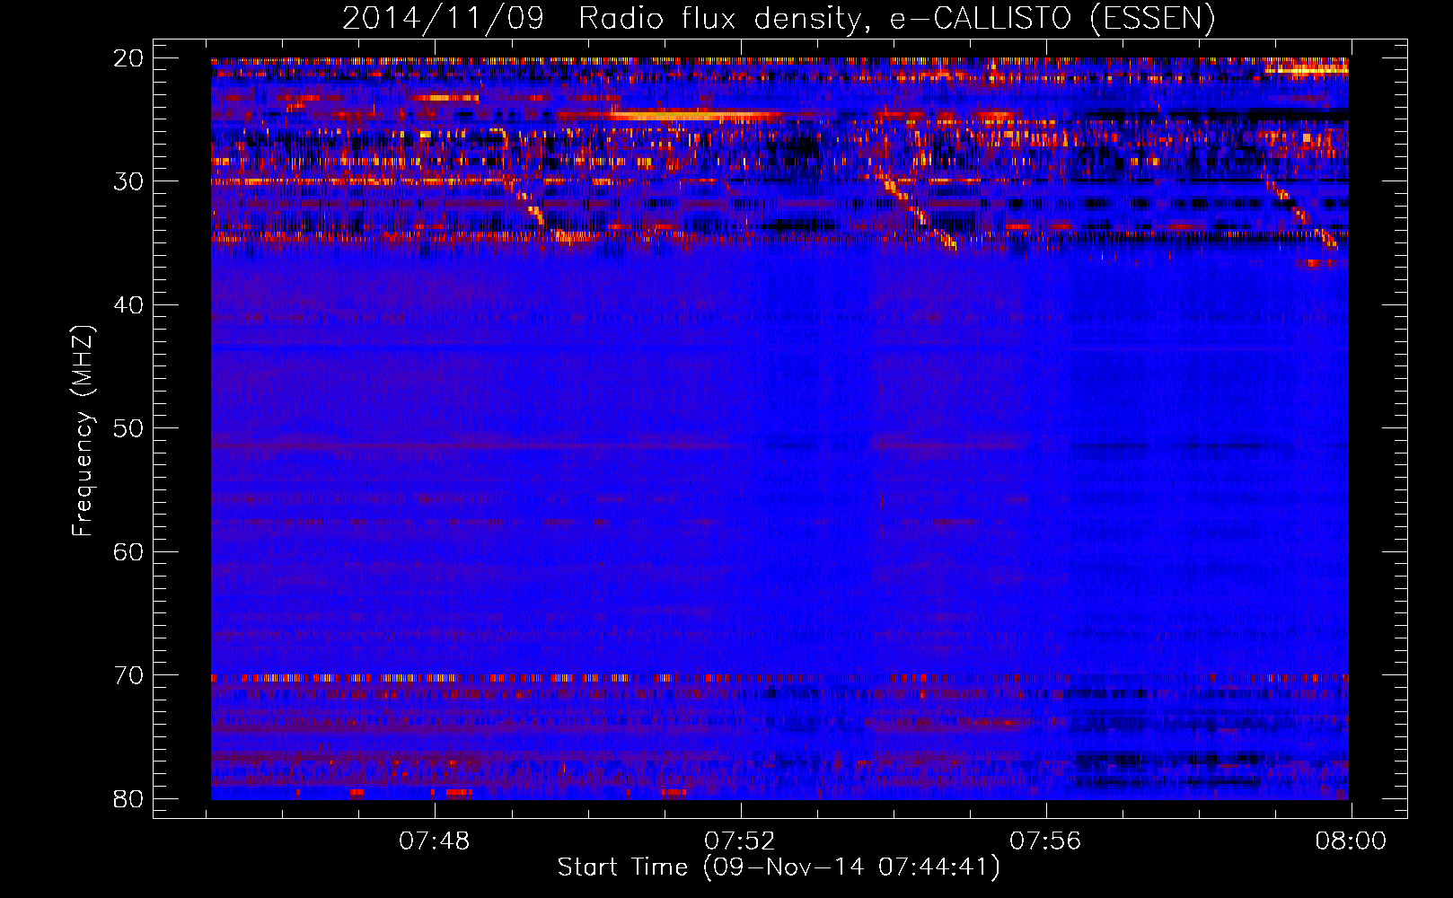Click the time tick label '07:48'
This screenshot has height=898, width=1453.
coord(435,841)
